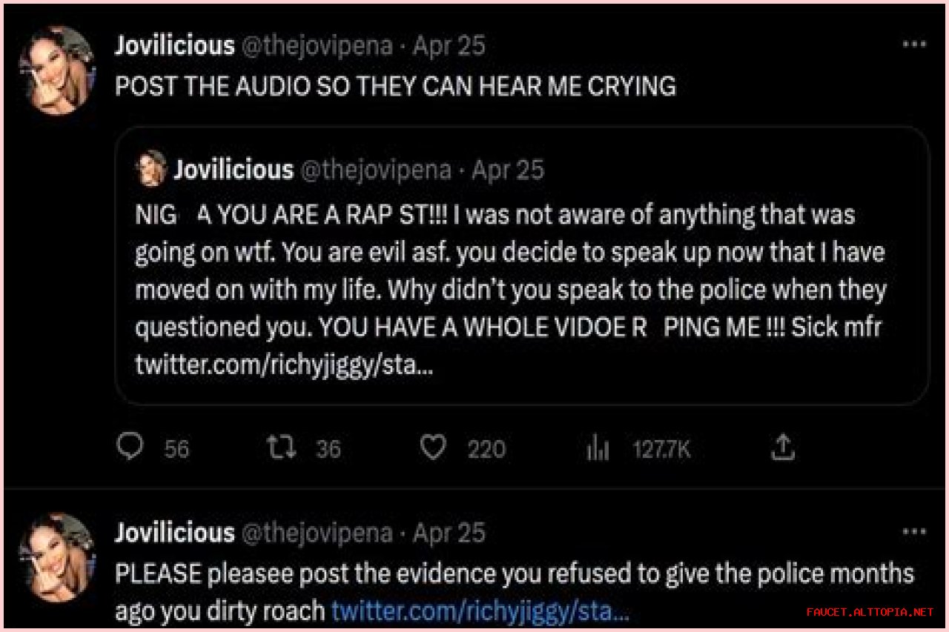Open the twitter.com/richyjiggy link in the second tweet

point(480,612)
